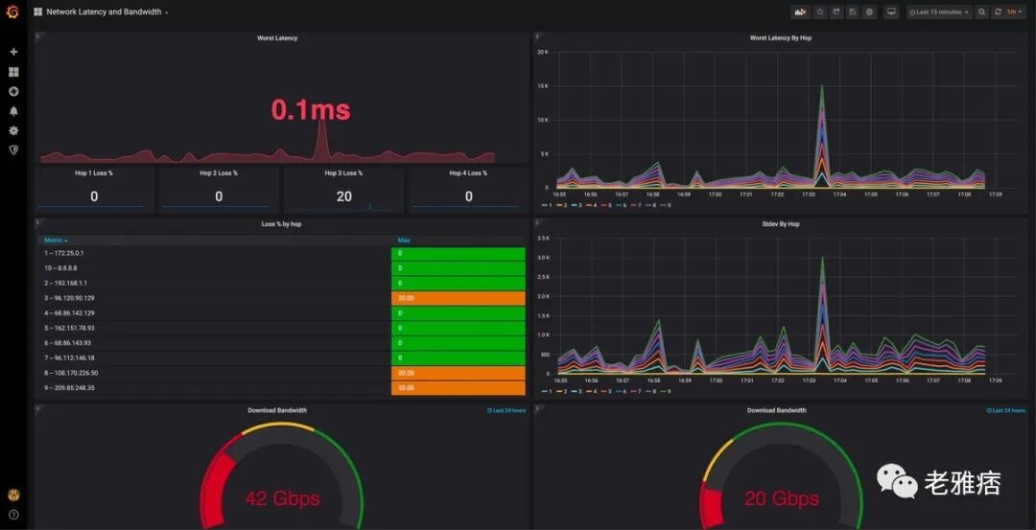Click Last 24 hours on left Download Bandwidth
This screenshot has width=1036, height=530.
tap(506, 410)
